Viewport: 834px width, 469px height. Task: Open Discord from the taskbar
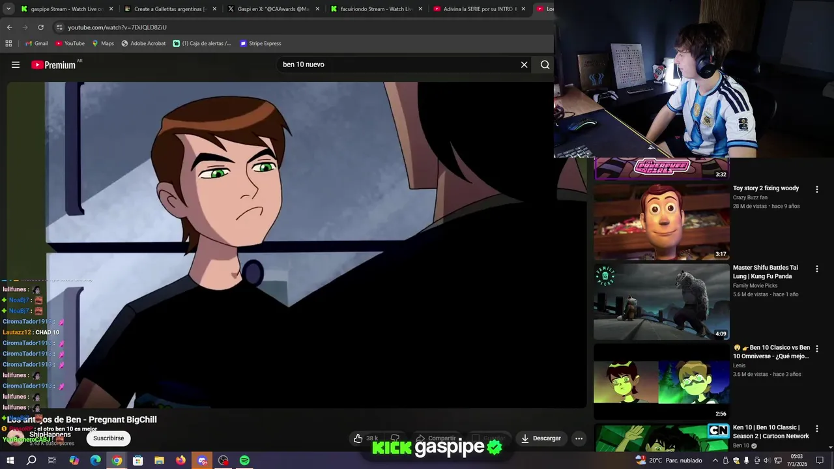pos(202,461)
